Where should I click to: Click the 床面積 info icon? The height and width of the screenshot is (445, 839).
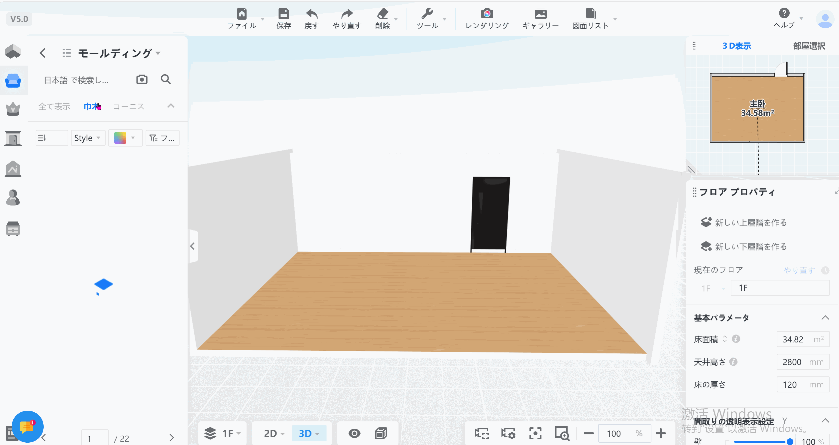click(736, 339)
